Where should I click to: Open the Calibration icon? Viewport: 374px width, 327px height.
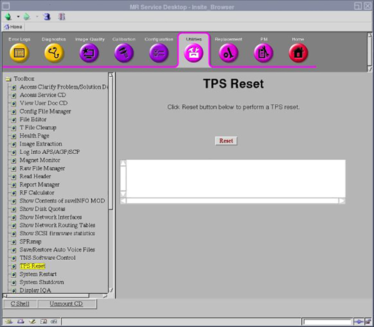pos(124,53)
